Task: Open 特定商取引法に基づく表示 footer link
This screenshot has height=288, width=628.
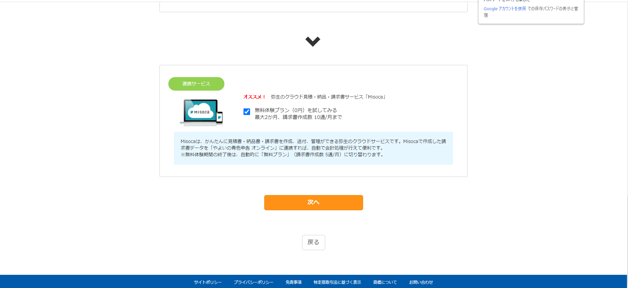Action: 337,282
